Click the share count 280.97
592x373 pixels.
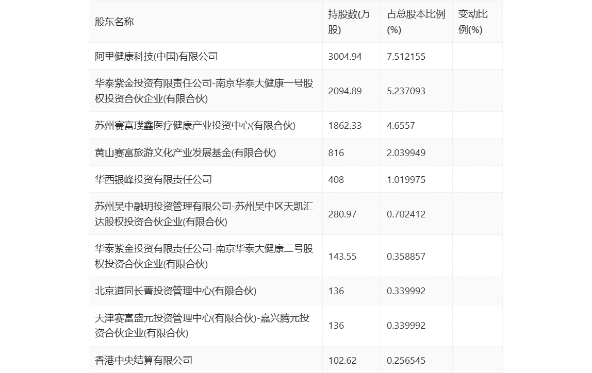click(x=342, y=214)
